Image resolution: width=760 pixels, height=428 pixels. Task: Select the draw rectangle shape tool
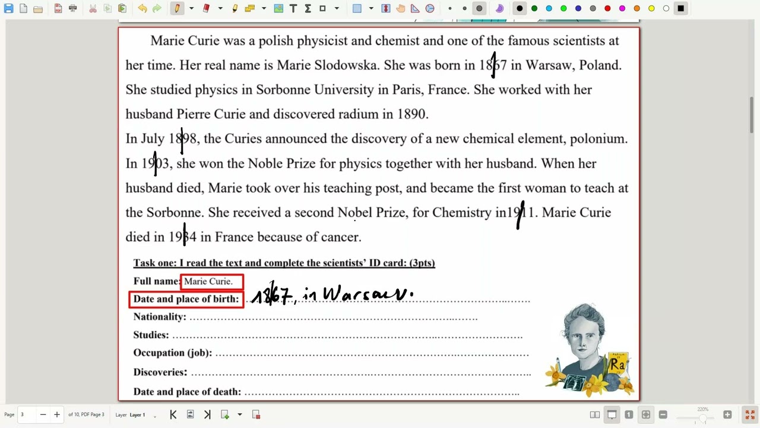coord(322,8)
